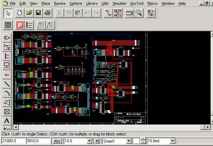Click the export to document icon

tap(50, 25)
